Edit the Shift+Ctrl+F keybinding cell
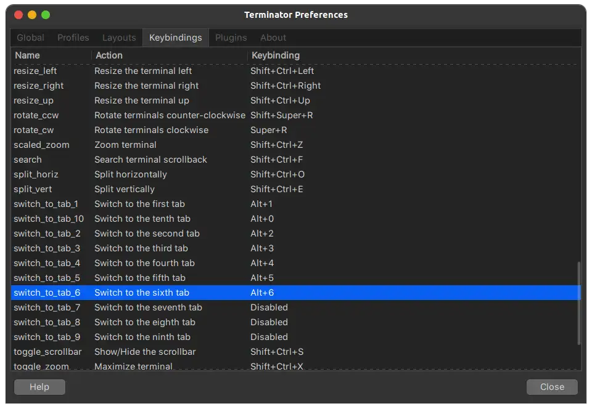Viewport: 592px width, 409px height. (276, 160)
